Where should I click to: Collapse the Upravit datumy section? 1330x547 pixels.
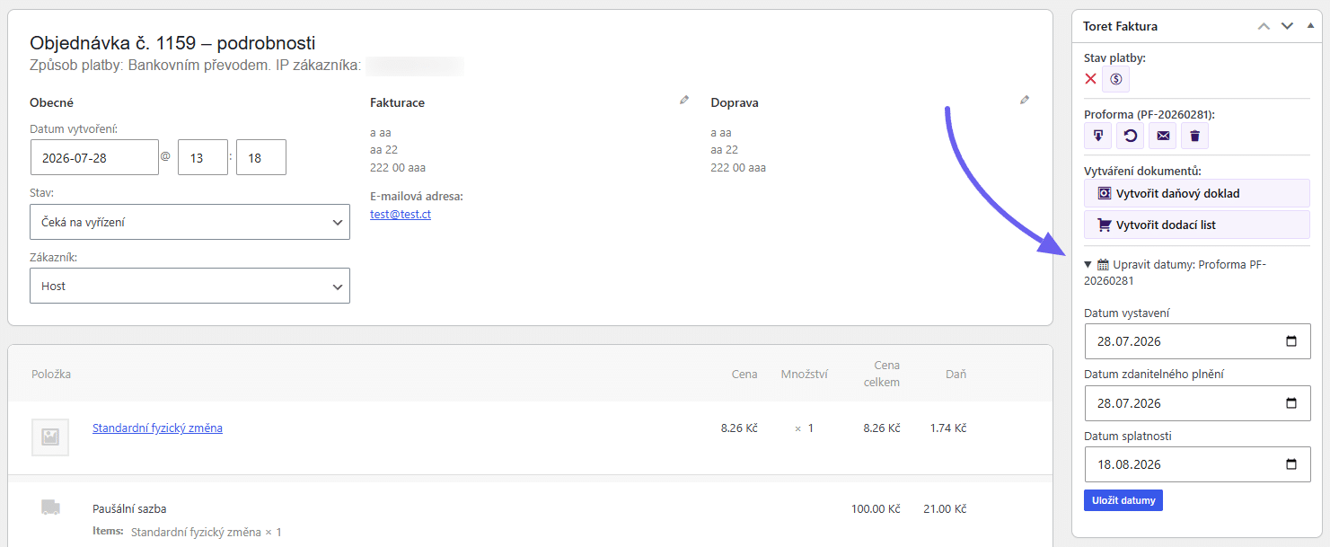point(1088,264)
